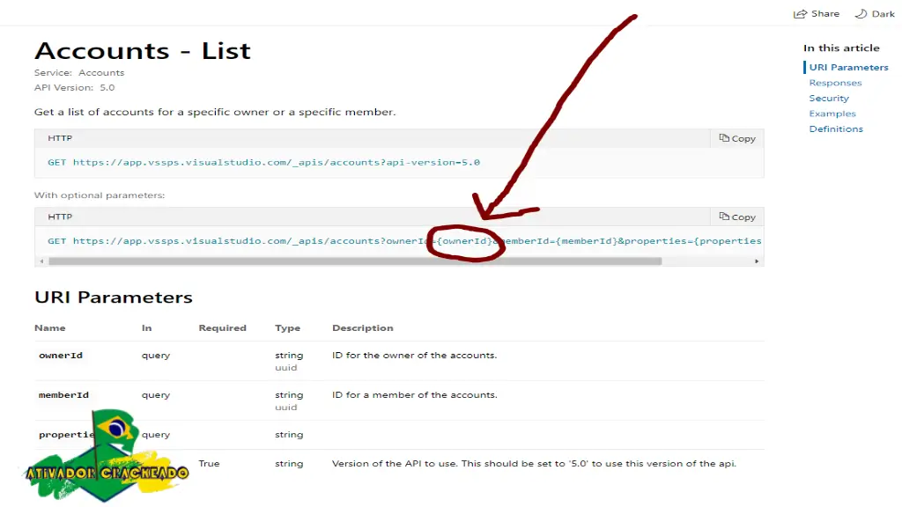Jump to Security section

point(829,99)
